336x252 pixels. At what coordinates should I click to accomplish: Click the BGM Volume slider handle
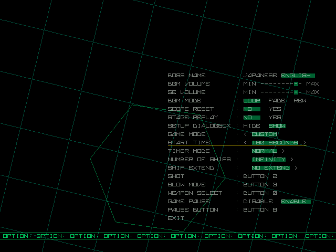(296, 84)
